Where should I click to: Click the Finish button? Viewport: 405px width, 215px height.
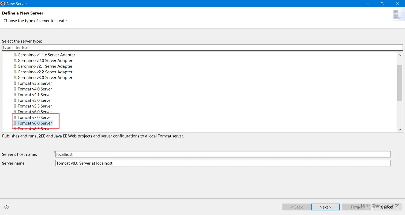pos(356,207)
